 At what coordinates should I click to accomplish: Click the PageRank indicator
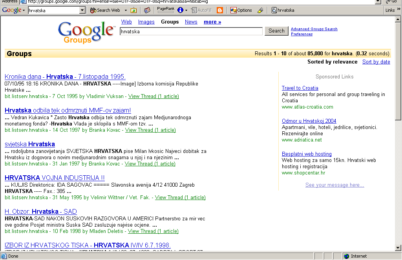point(166,10)
